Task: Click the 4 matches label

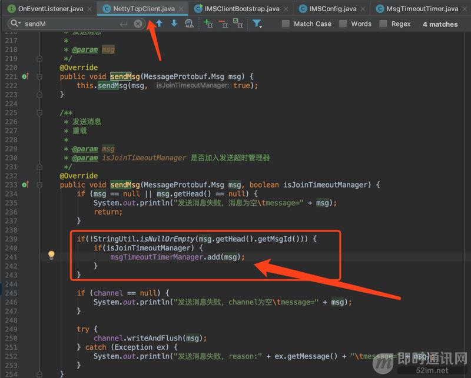Action: point(440,24)
